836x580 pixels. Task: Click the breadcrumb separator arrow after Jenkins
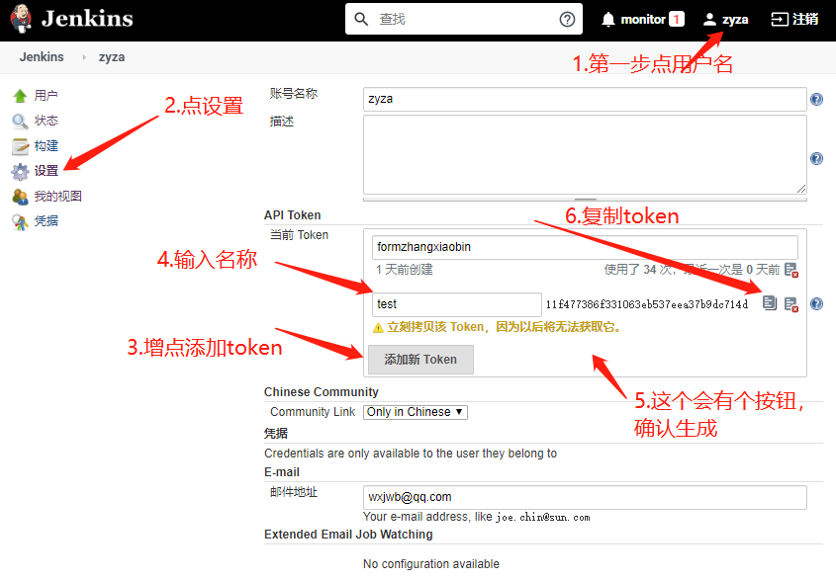click(x=84, y=57)
